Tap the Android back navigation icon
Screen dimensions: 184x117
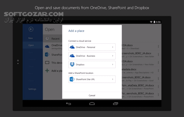68,103
